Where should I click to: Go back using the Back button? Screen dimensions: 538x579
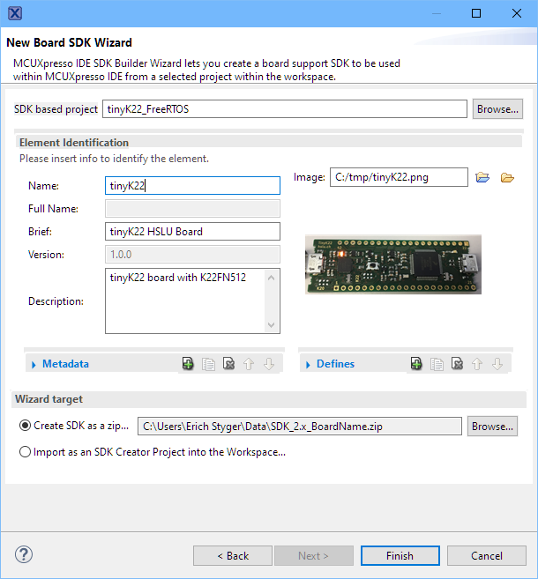tap(233, 555)
